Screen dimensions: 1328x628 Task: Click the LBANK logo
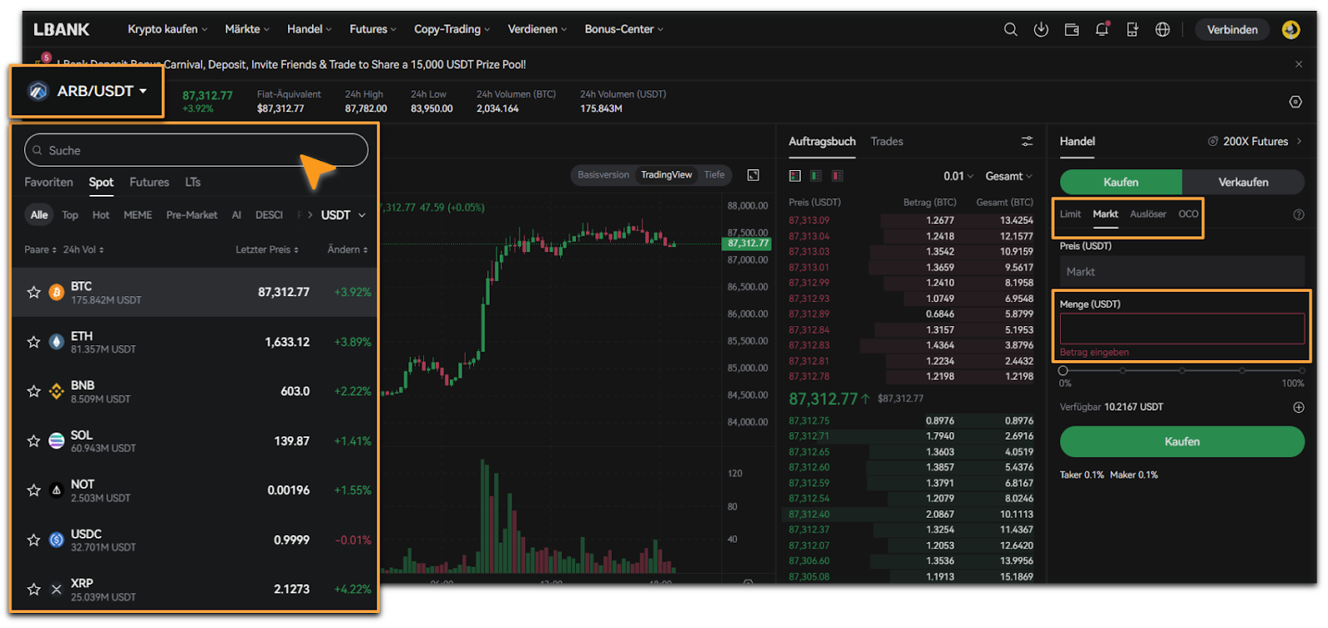click(61, 29)
